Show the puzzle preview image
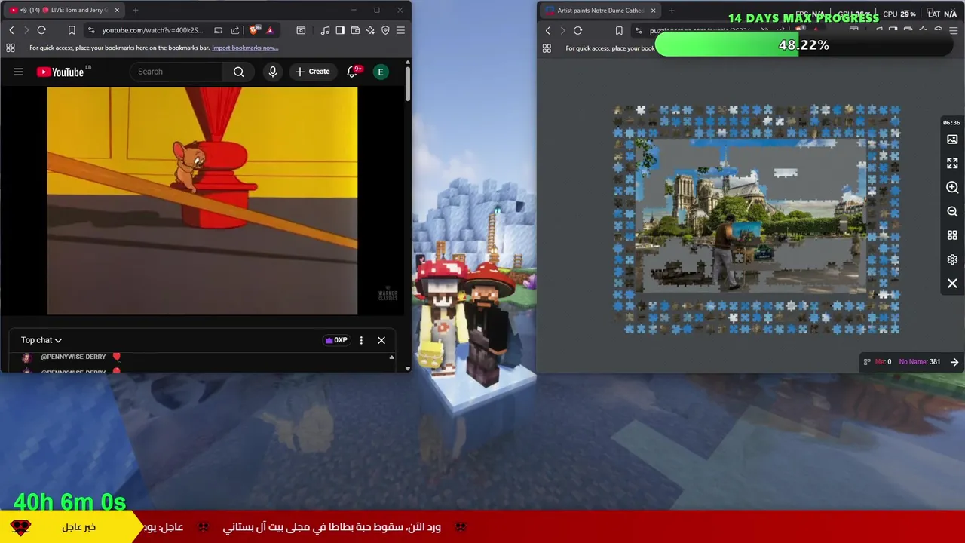965x543 pixels. pyautogui.click(x=952, y=140)
